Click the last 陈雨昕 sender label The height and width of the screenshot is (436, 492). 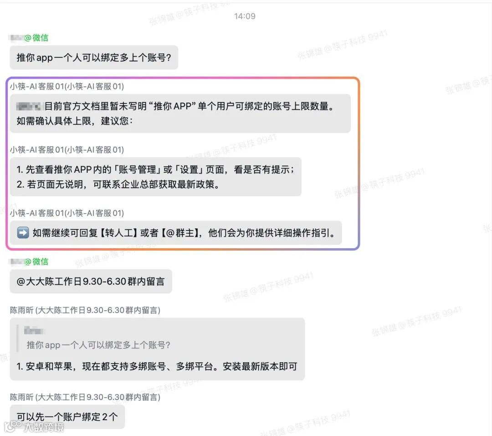click(85, 397)
